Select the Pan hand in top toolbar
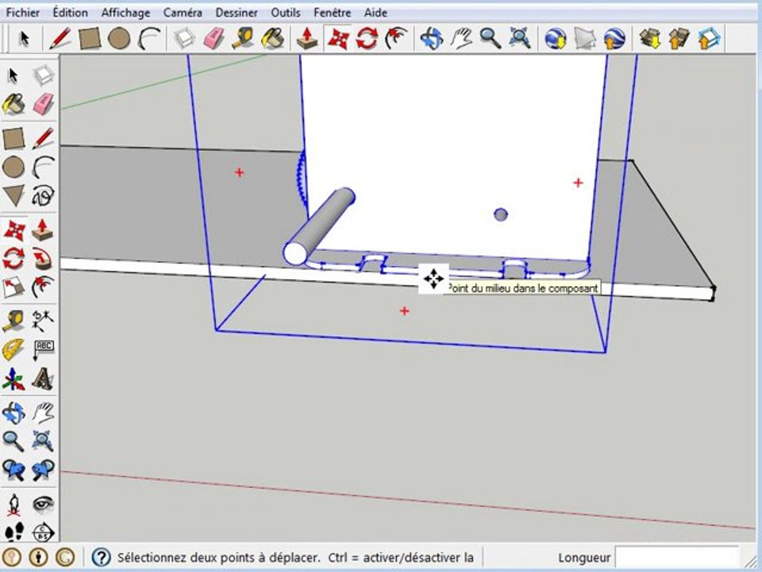The width and height of the screenshot is (762, 572). (460, 38)
